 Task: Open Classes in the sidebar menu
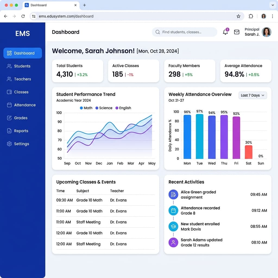point(23,92)
